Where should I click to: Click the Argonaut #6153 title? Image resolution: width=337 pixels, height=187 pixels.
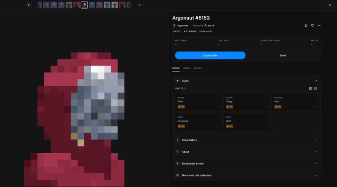pyautogui.click(x=191, y=18)
